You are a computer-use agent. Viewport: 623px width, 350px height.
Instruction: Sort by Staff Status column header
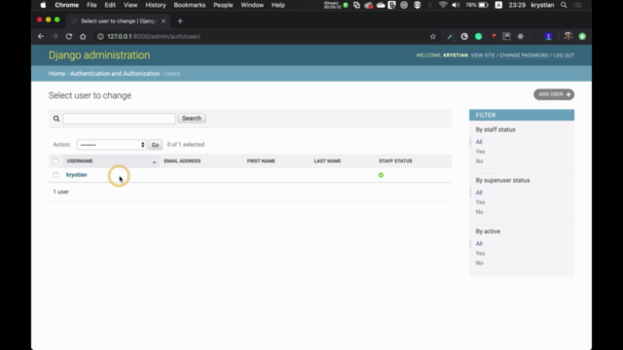coord(395,161)
